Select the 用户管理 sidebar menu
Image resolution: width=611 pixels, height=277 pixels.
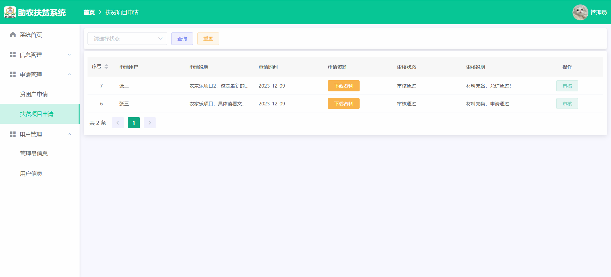[40, 134]
